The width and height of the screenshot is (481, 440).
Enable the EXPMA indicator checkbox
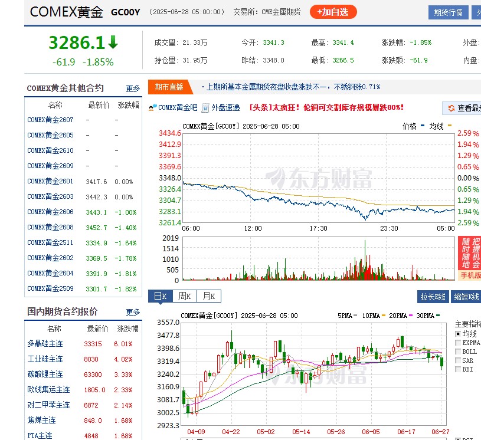pyautogui.click(x=458, y=343)
